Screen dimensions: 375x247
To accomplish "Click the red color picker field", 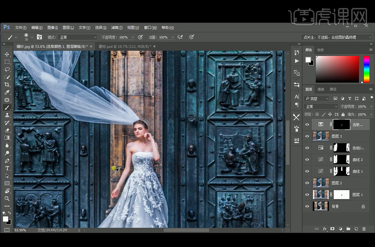I will (x=337, y=69).
